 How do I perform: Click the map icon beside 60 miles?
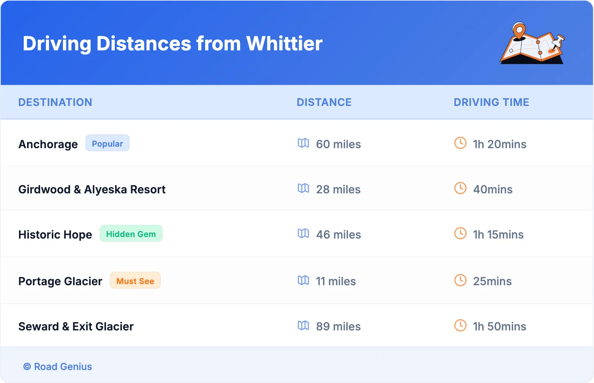(x=303, y=143)
